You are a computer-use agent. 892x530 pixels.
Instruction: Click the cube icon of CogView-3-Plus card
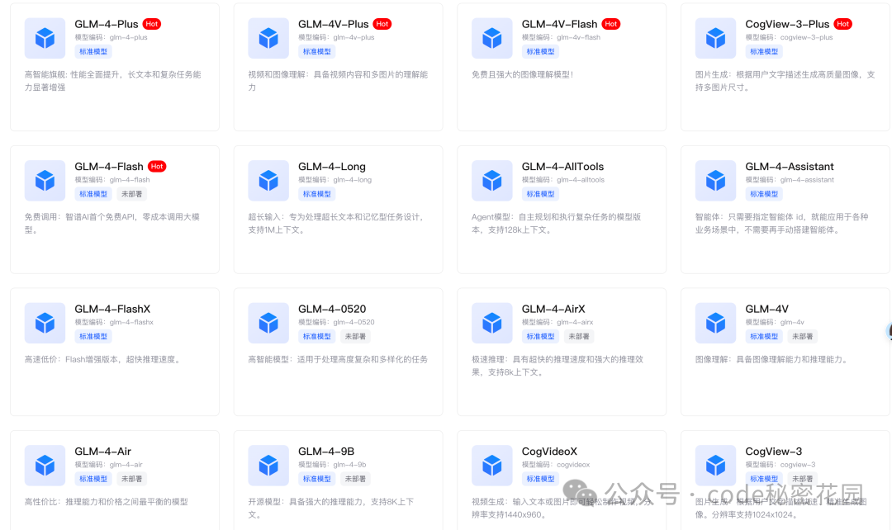point(715,38)
